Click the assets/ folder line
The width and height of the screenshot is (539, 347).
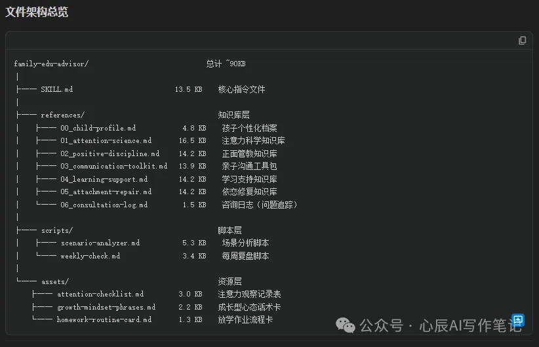pos(54,281)
